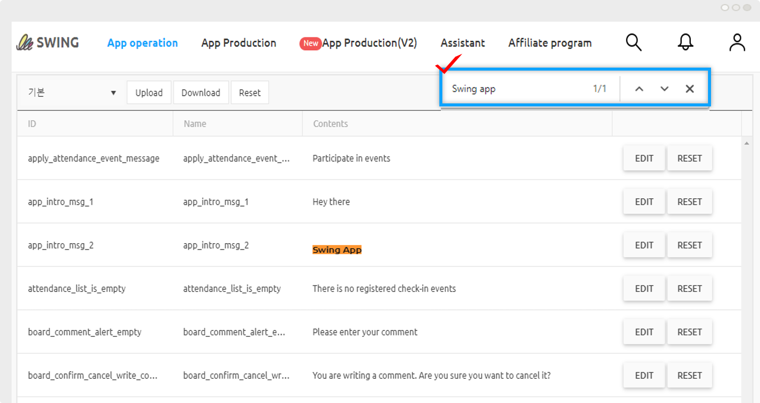Open the notifications bell
Viewport: 760px width, 403px height.
tap(685, 43)
